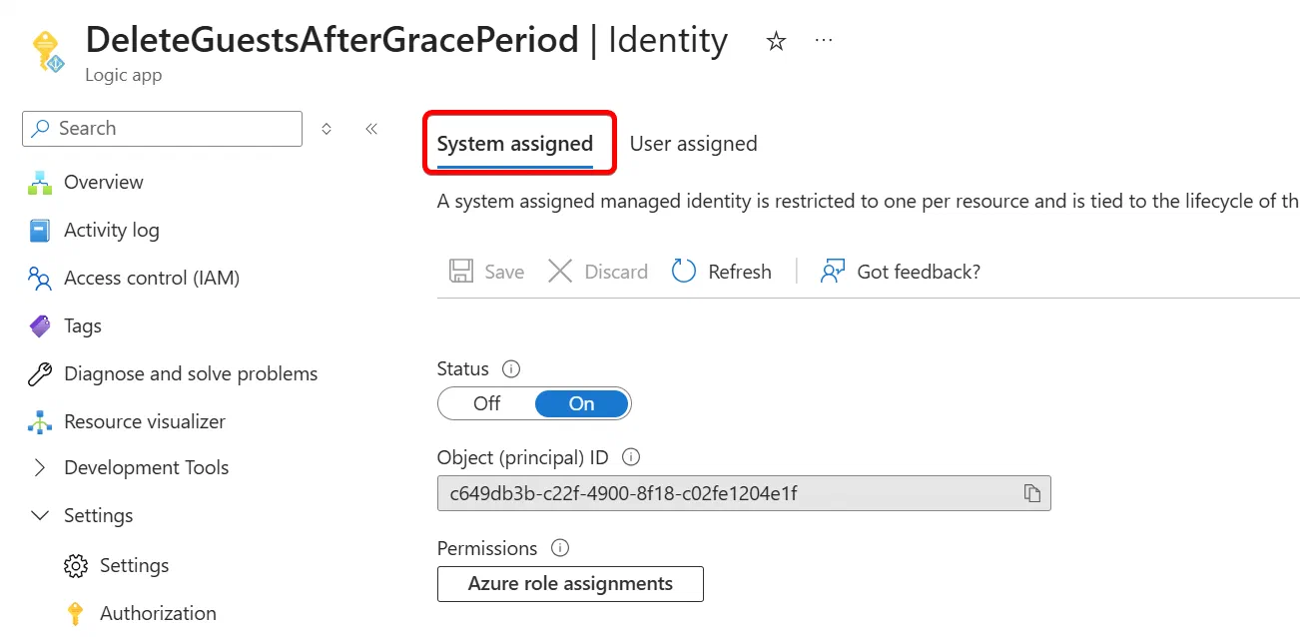The width and height of the screenshot is (1300, 637).
Task: Click the sidebar expand/collapse all arrows
Action: pyautogui.click(x=325, y=129)
